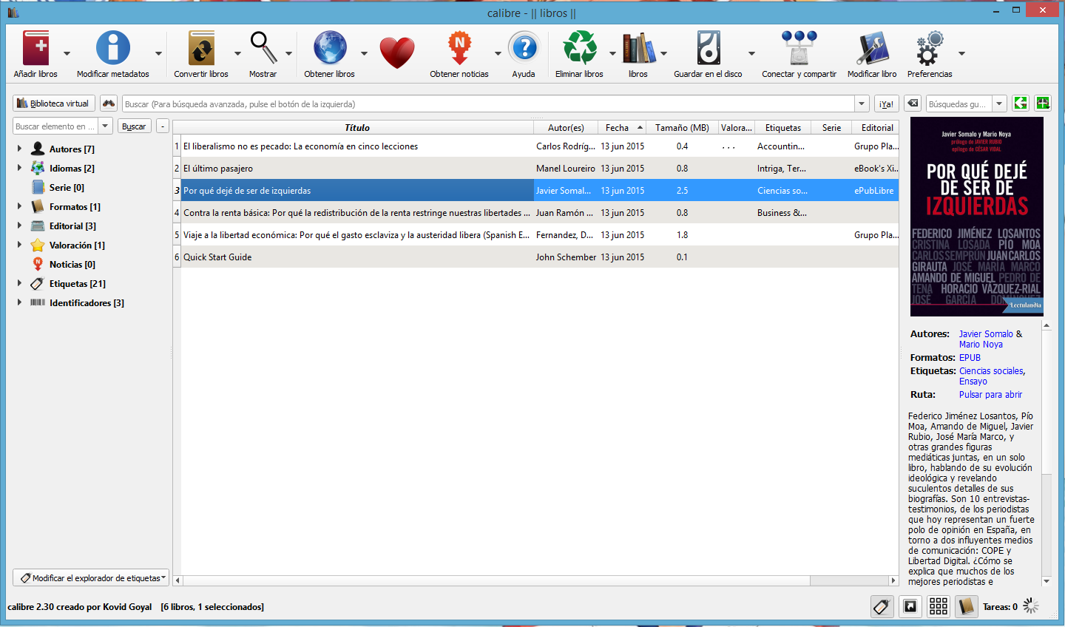Sort by Tamaño (MB) column header
Viewport: 1065px width, 627px height.
point(682,128)
